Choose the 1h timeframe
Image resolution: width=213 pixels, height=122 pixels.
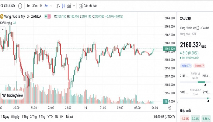[41, 6]
